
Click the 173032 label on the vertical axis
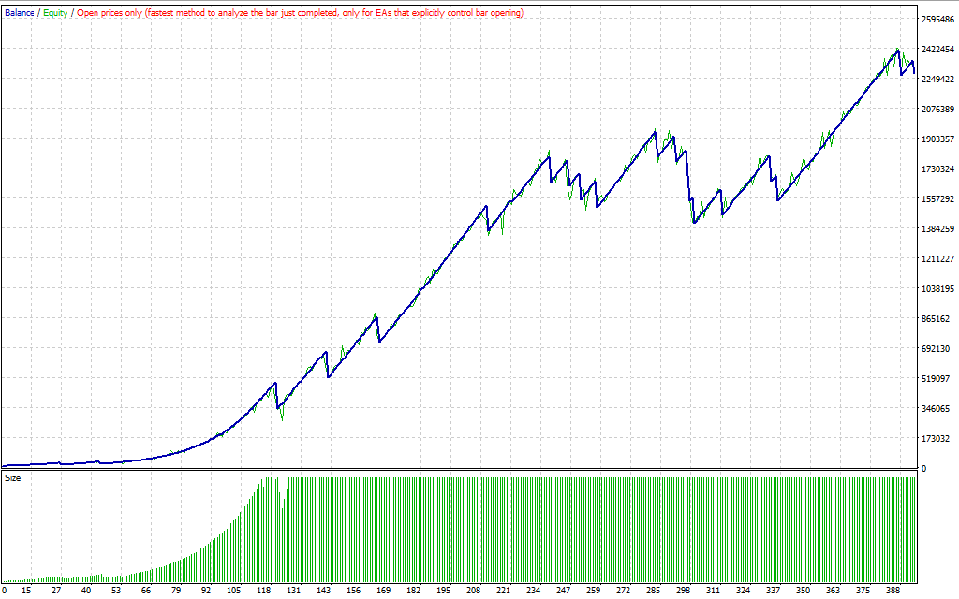937,439
